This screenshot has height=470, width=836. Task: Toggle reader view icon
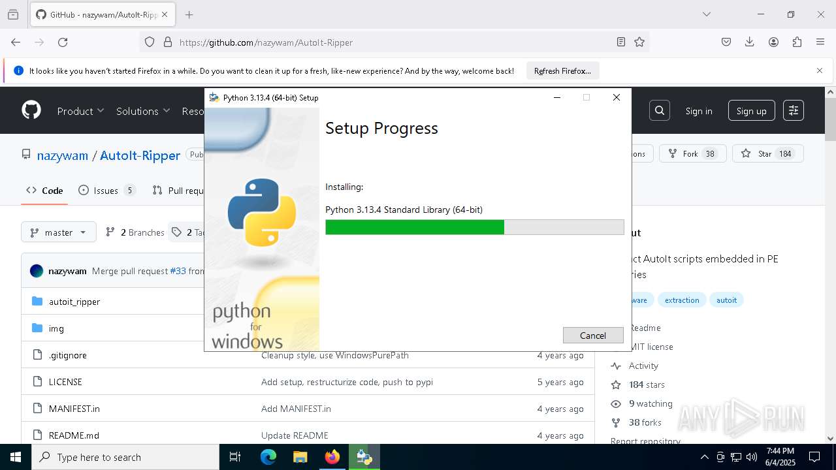pos(621,42)
